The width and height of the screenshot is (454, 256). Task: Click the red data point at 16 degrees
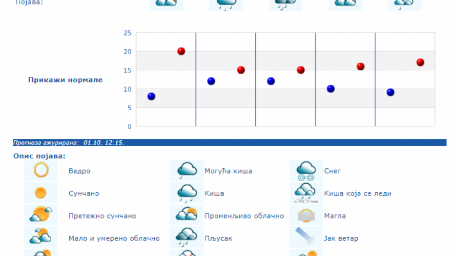361,66
